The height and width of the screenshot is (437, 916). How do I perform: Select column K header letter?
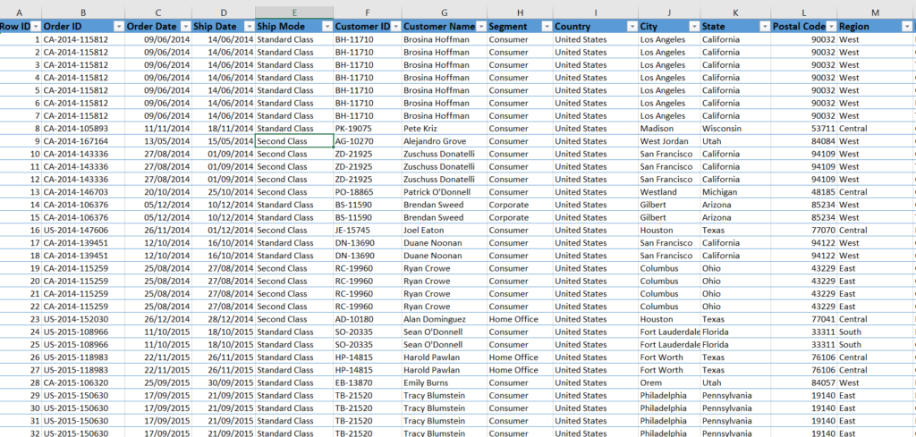[x=734, y=13]
